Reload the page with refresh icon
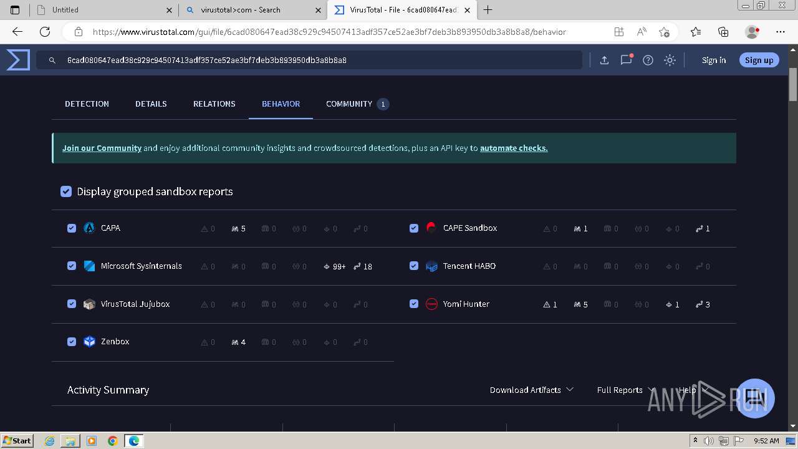 45,32
